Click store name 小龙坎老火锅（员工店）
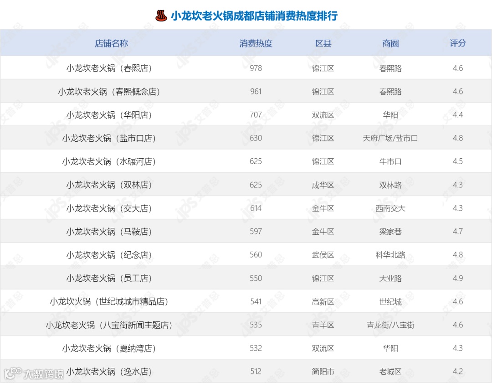The image size is (492, 383). click(x=109, y=278)
